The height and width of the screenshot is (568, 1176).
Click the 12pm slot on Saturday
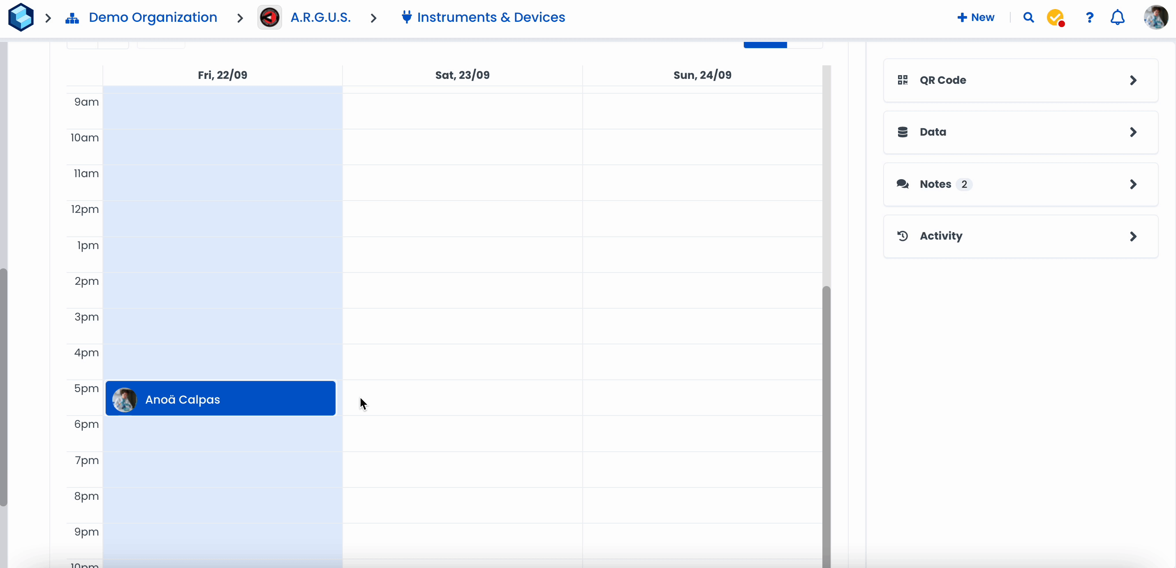tap(462, 219)
